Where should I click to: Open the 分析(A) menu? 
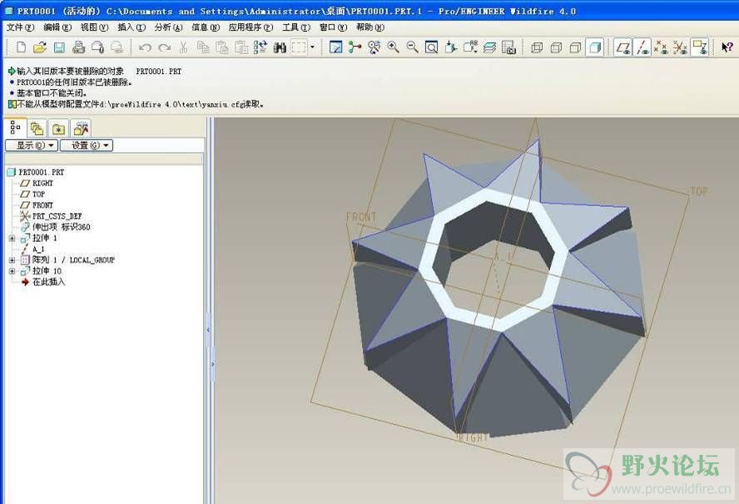pyautogui.click(x=168, y=27)
